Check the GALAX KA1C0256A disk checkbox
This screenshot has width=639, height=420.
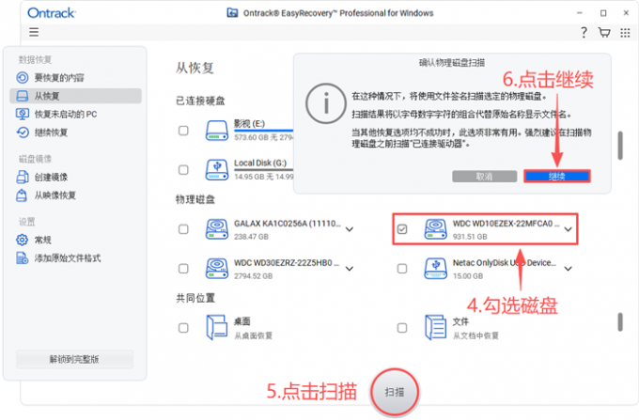tap(183, 229)
